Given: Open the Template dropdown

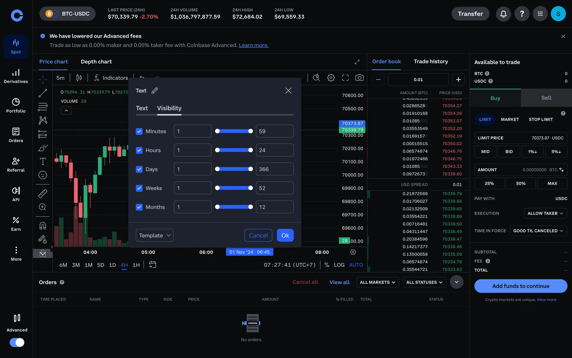Looking at the screenshot, I should click(154, 235).
